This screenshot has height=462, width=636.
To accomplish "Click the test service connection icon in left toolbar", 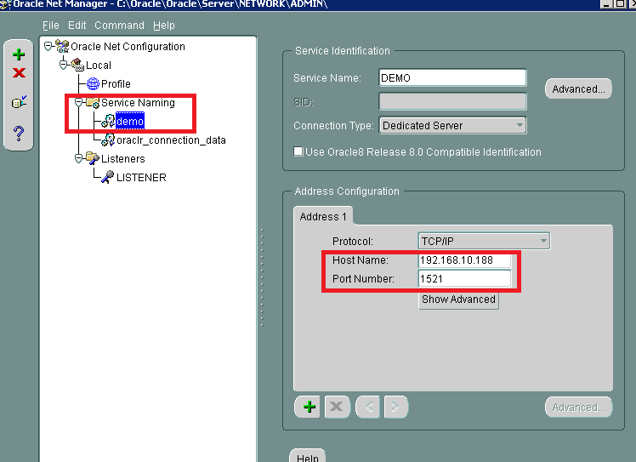I will (19, 102).
